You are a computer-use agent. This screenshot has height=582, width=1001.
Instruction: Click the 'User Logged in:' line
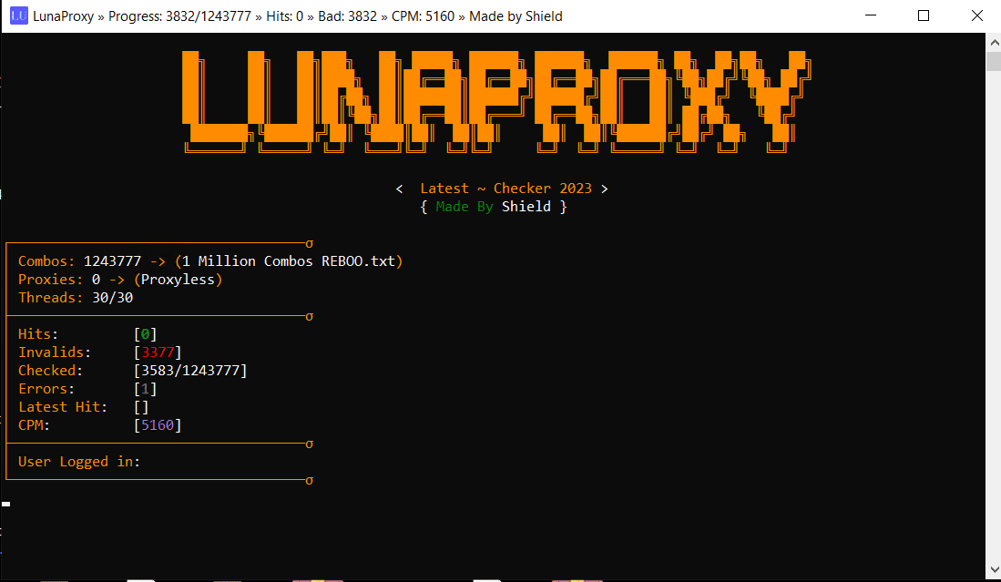click(x=79, y=462)
